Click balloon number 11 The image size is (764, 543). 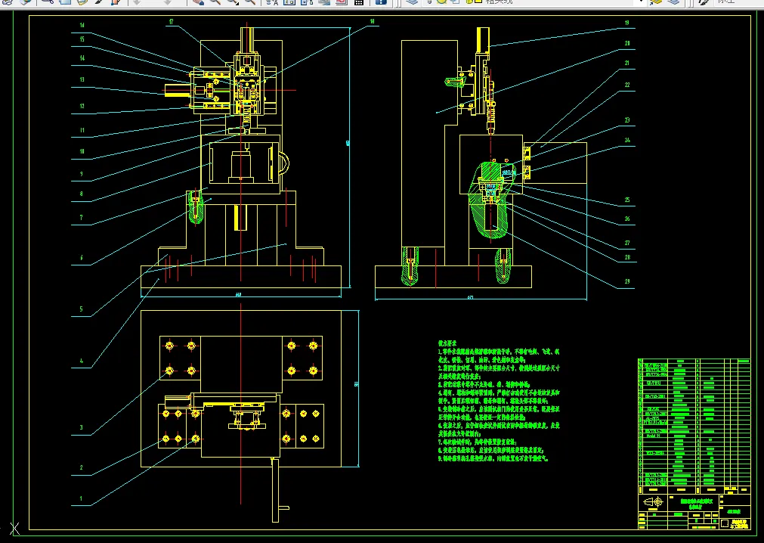[82, 130]
